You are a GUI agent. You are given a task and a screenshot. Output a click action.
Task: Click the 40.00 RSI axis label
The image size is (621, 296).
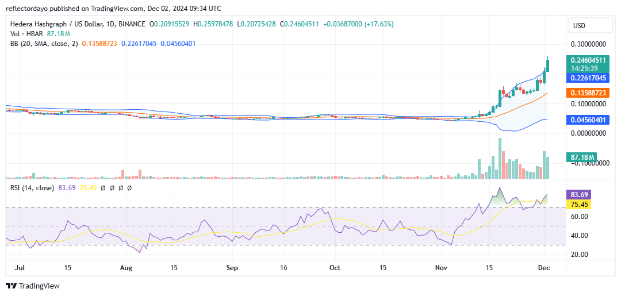pos(578,236)
